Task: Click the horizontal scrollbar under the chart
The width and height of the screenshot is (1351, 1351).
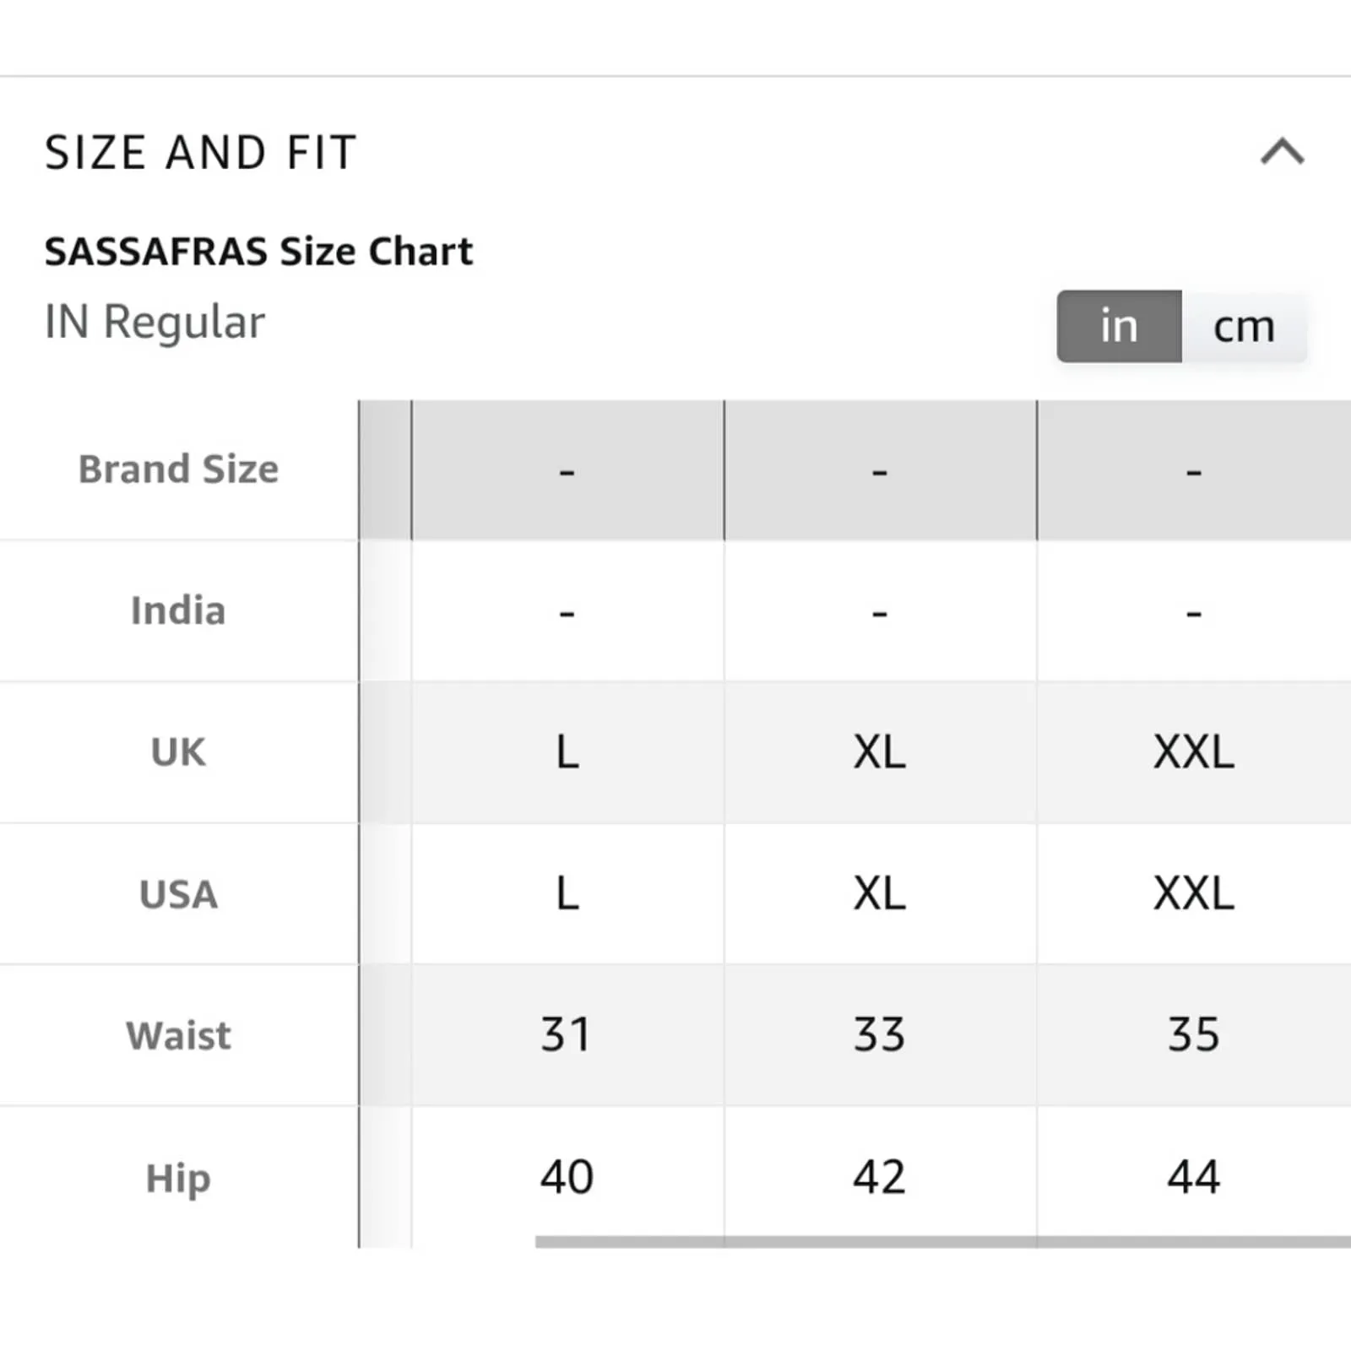Action: point(942,1241)
